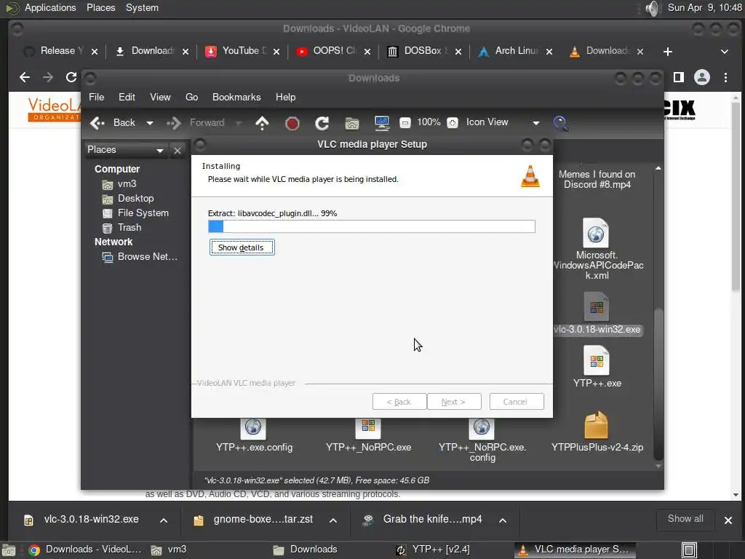Screen dimensions: 745x559
Task: Open the Help menu
Action: pos(285,97)
